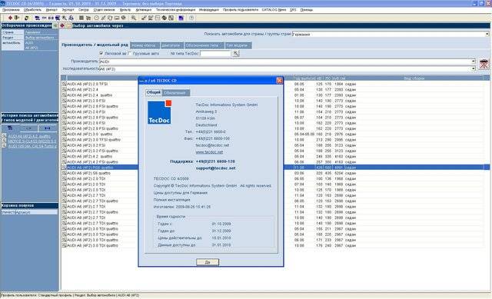492x299 pixels.
Task: Click the search icon beside the TecDoc type field
Action: coord(236,54)
